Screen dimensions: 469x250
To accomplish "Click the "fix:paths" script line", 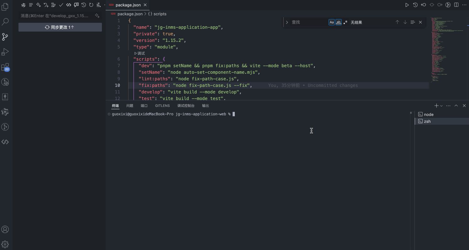I will [195, 85].
